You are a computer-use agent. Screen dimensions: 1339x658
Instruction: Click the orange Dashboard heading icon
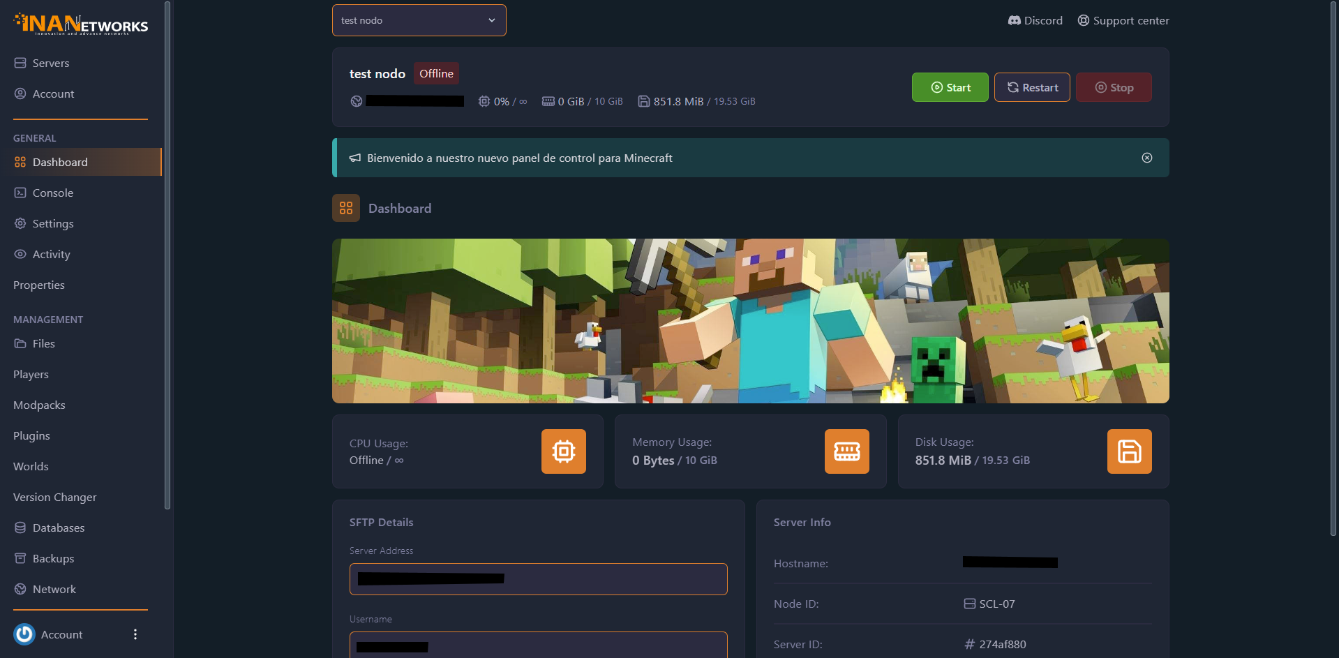(x=346, y=208)
